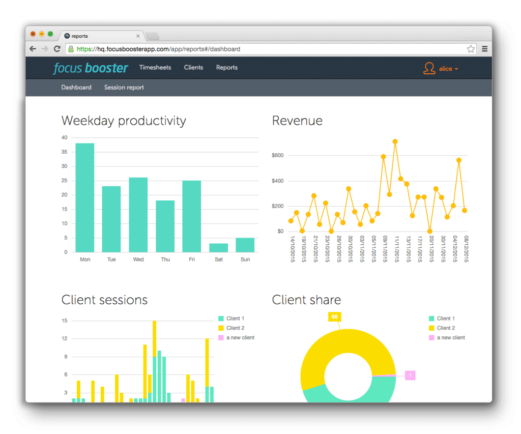
Task: Click the browser back arrow
Action: coord(33,49)
